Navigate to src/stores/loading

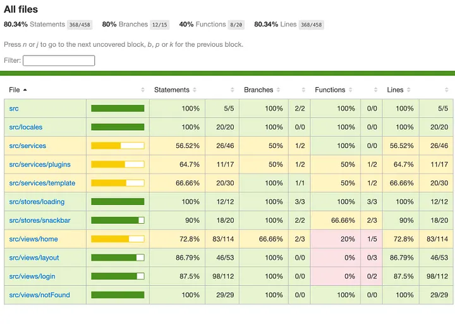pos(37,202)
